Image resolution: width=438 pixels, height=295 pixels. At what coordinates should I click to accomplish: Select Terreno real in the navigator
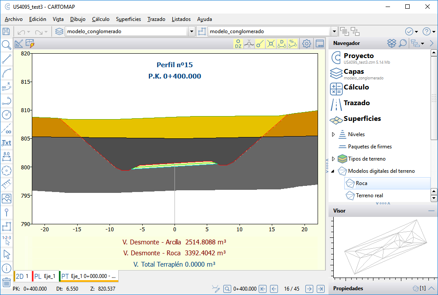[x=369, y=196]
